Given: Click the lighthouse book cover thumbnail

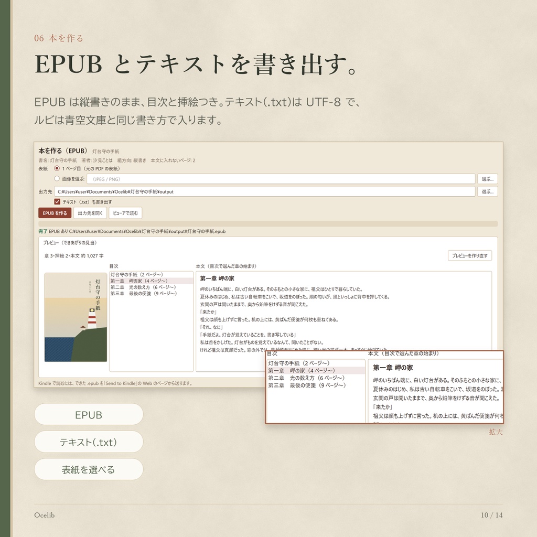Looking at the screenshot, I should pos(76,317).
